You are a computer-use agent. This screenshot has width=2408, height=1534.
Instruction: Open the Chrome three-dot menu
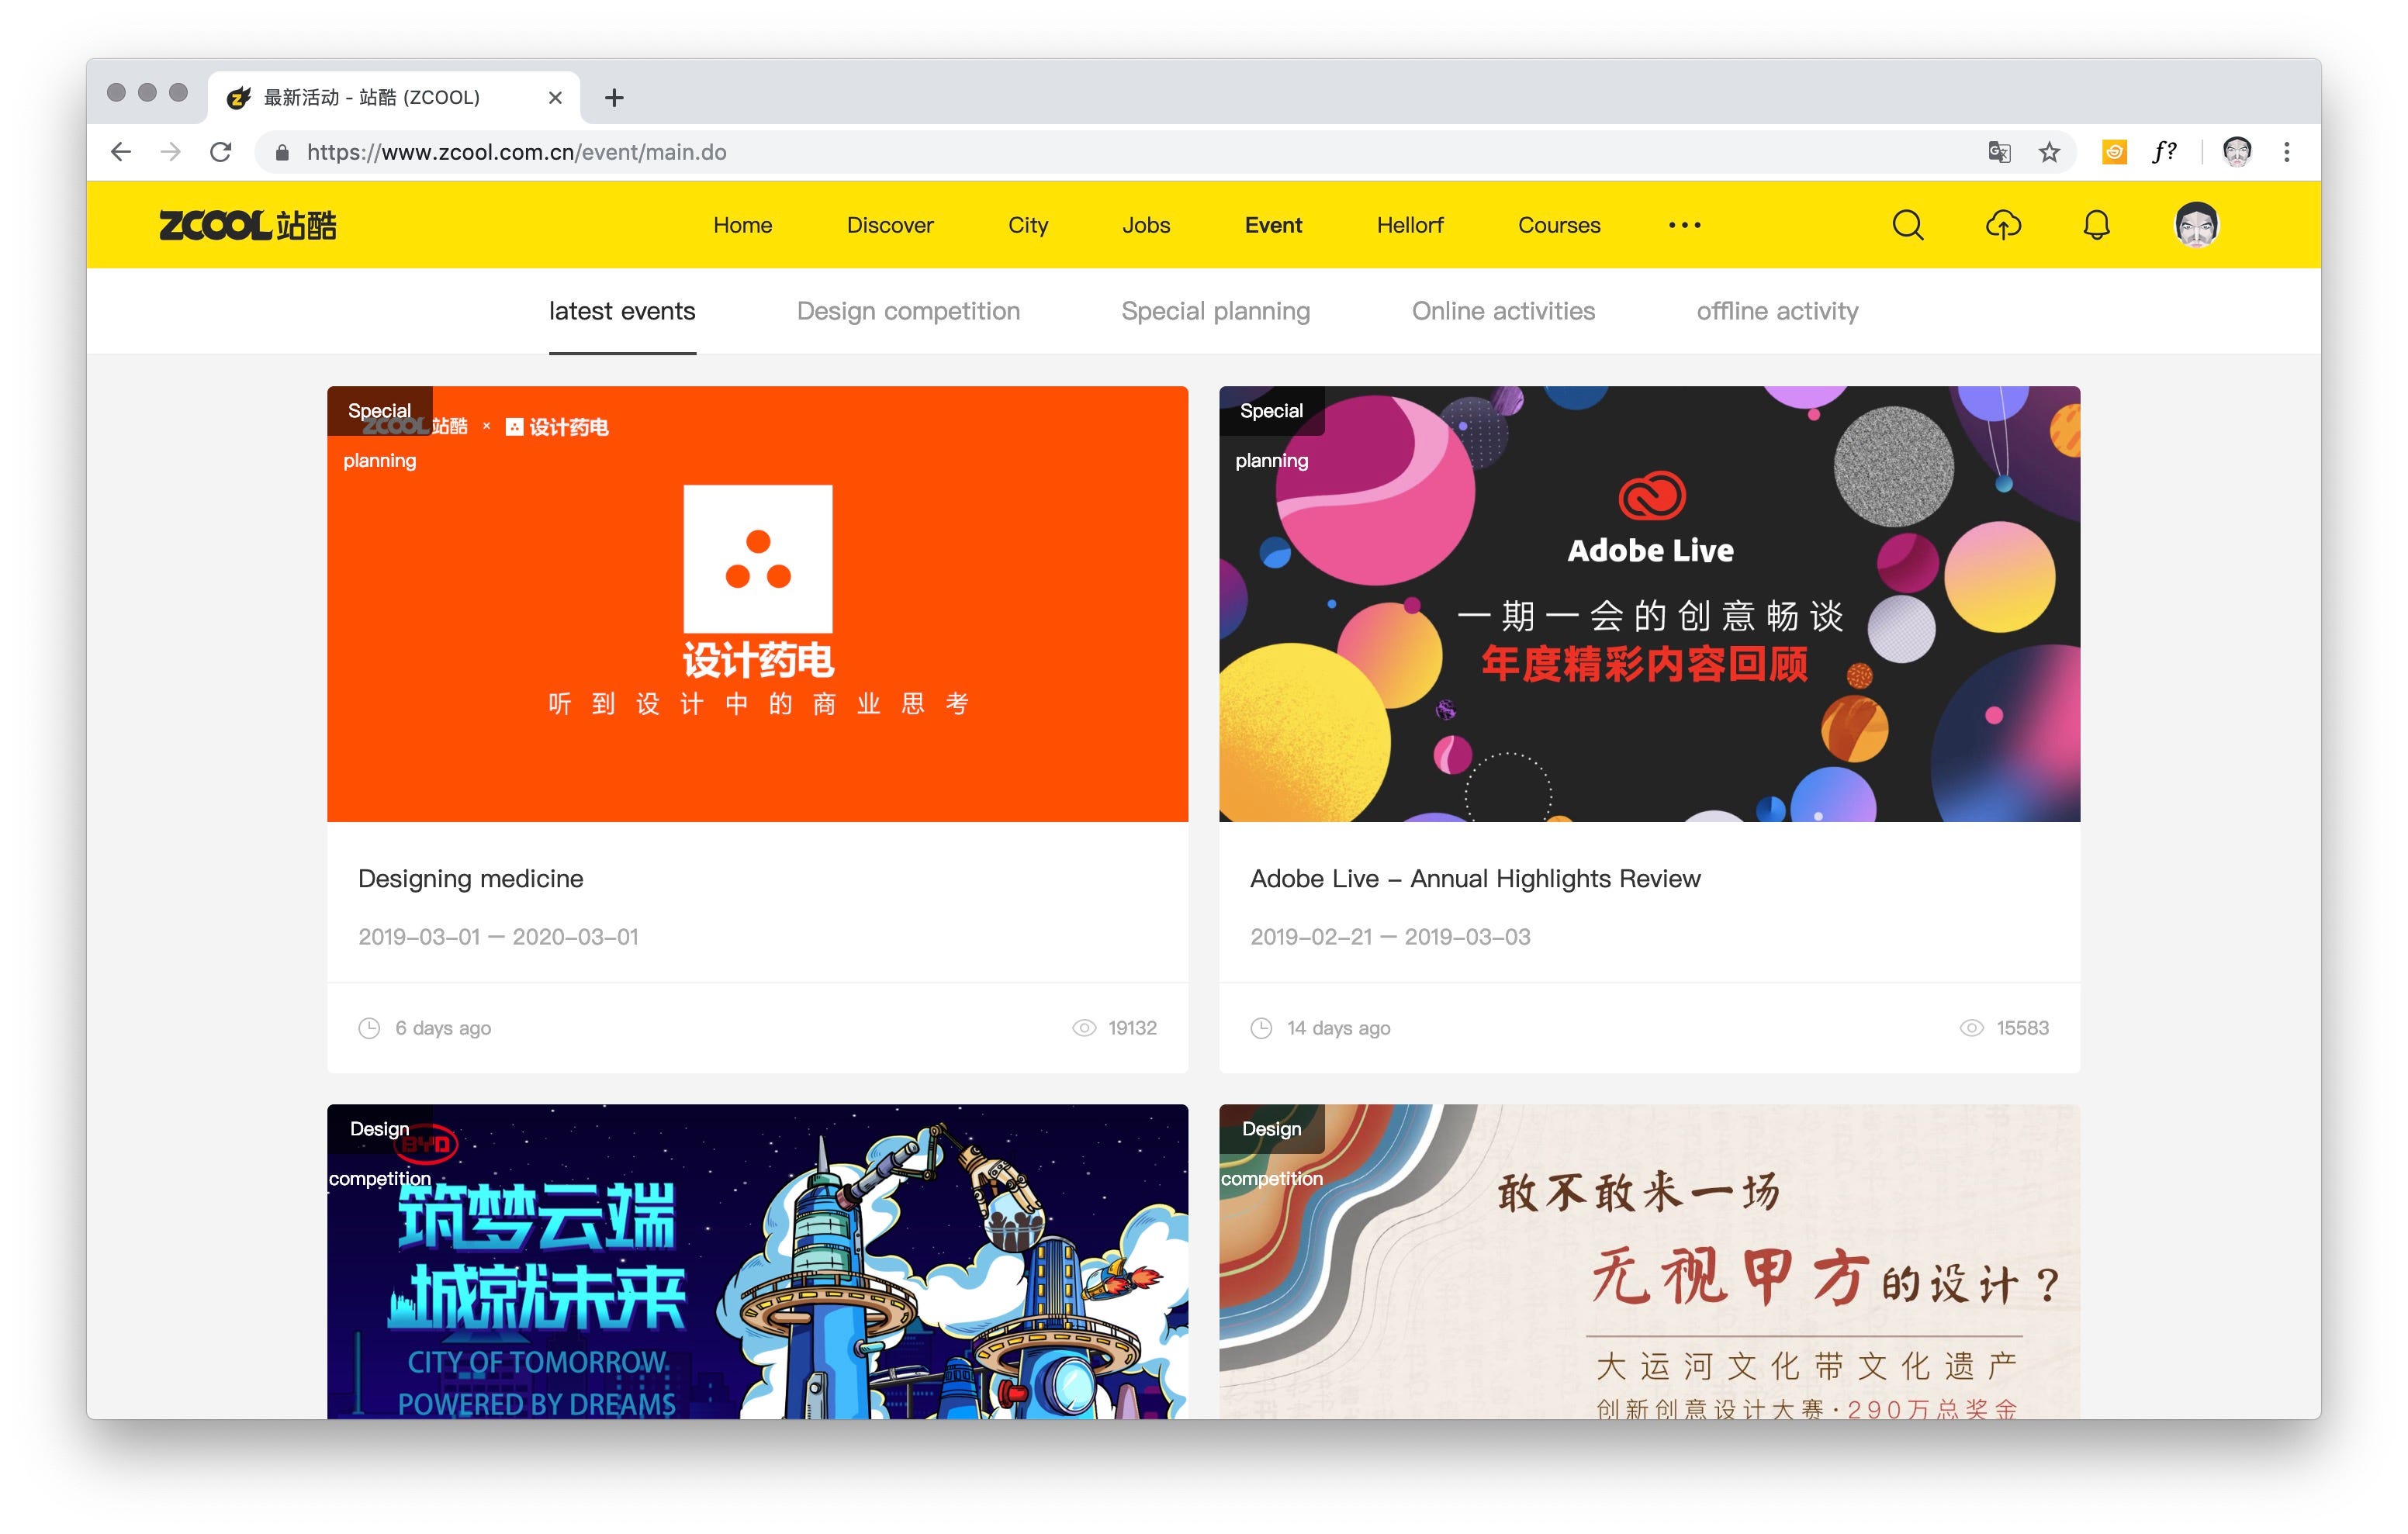click(x=2286, y=152)
